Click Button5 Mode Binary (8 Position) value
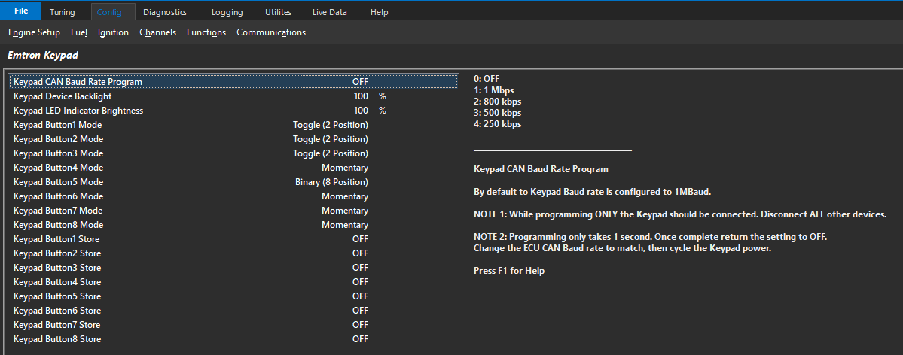Image resolution: width=903 pixels, height=355 pixels. 331,182
